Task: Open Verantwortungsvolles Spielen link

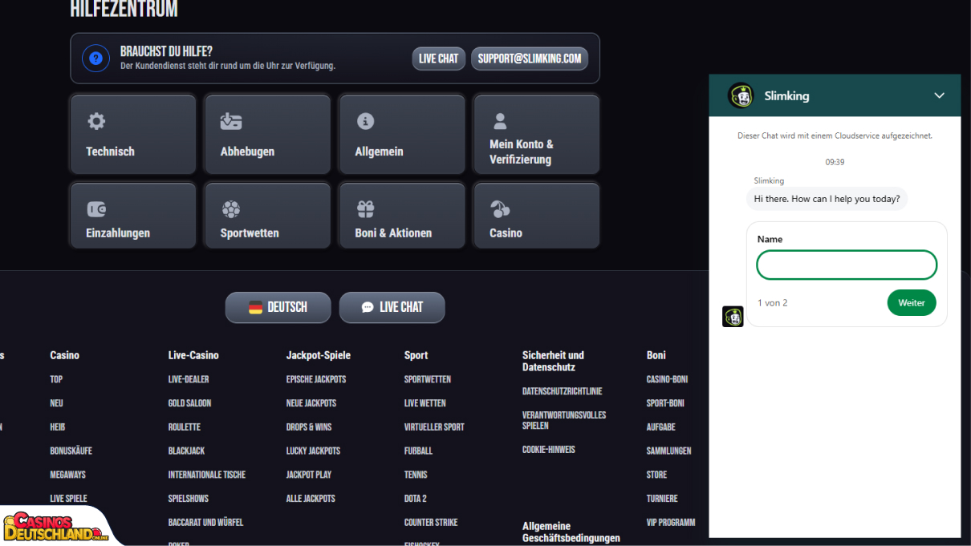Action: (564, 420)
